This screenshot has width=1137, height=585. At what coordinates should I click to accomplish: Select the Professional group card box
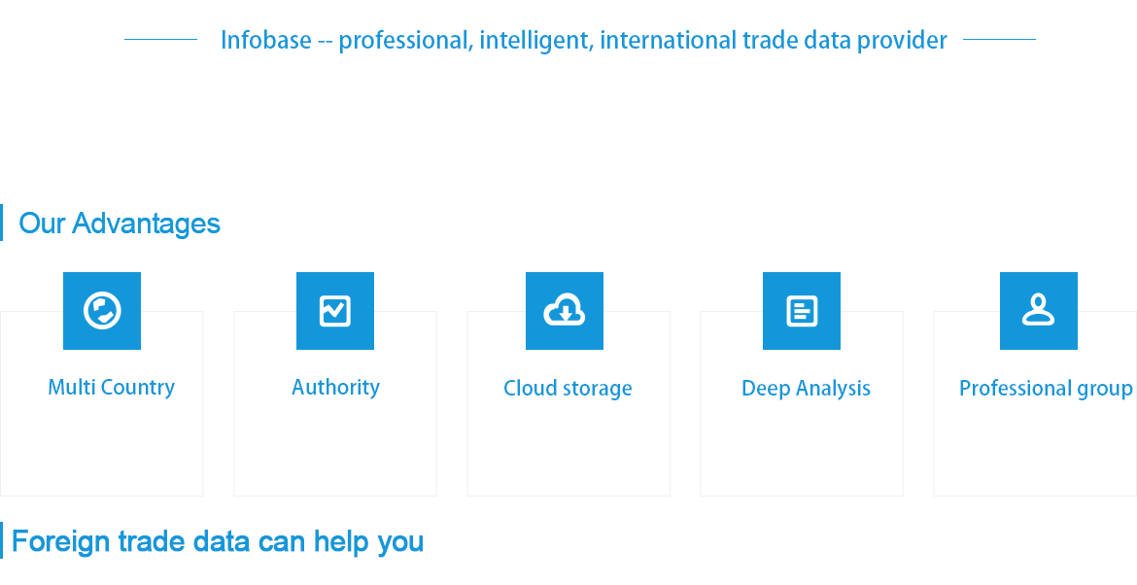[1036, 404]
